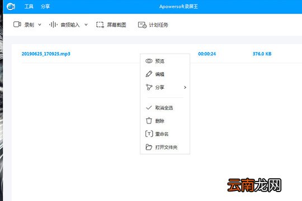The width and height of the screenshot is (302, 201).
Task: Choose 分享 in context menu
Action: click(159, 87)
